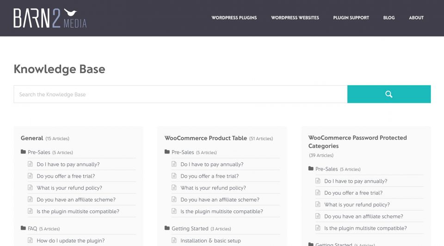Viewport: 444px width, 246px height.
Task: Open the WordPress Plugins menu
Action: [234, 18]
